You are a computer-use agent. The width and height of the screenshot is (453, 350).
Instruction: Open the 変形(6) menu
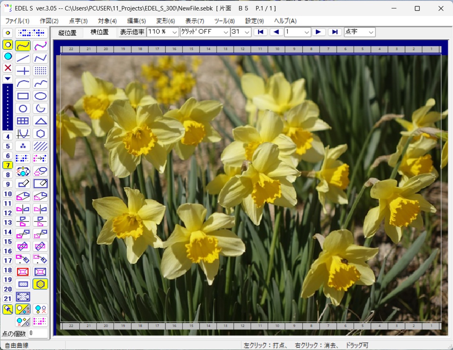click(x=166, y=21)
